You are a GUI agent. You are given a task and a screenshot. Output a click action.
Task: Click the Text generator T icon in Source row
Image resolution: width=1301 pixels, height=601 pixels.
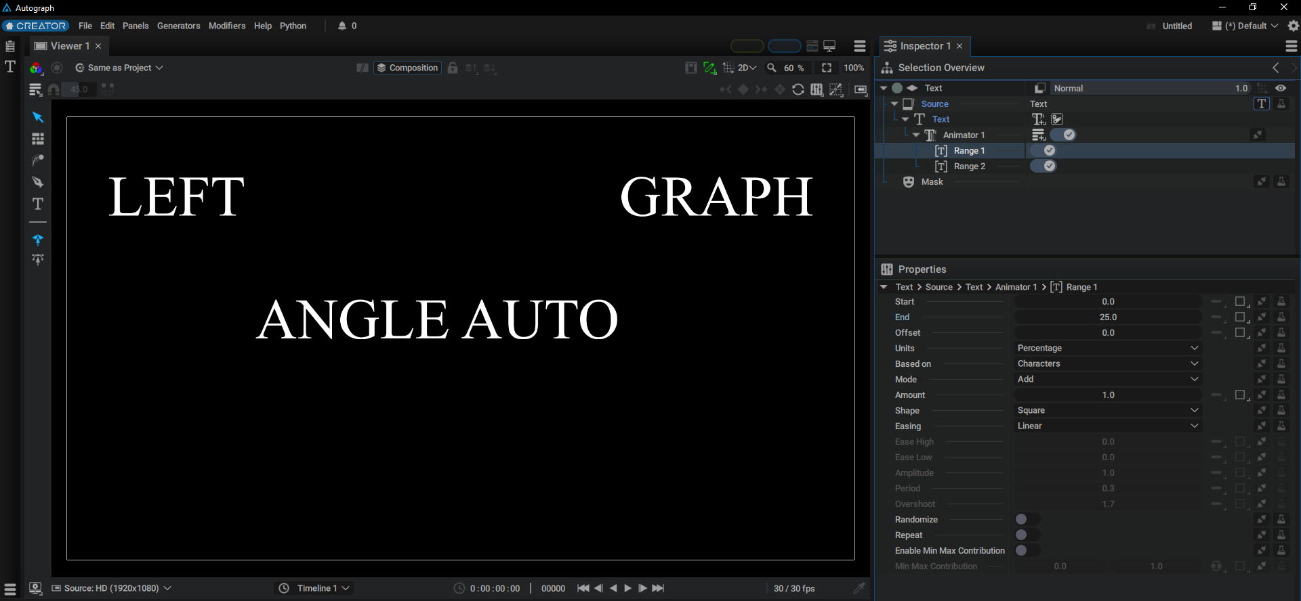(1261, 104)
